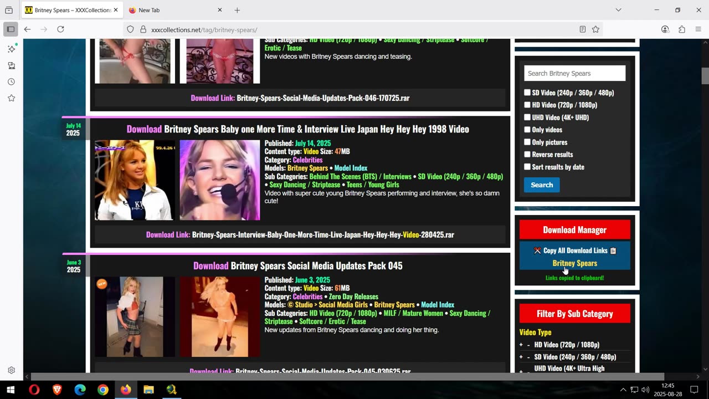
Task: Enable the SD Video (240p / 360p / 480p) checkbox
Action: point(527,93)
